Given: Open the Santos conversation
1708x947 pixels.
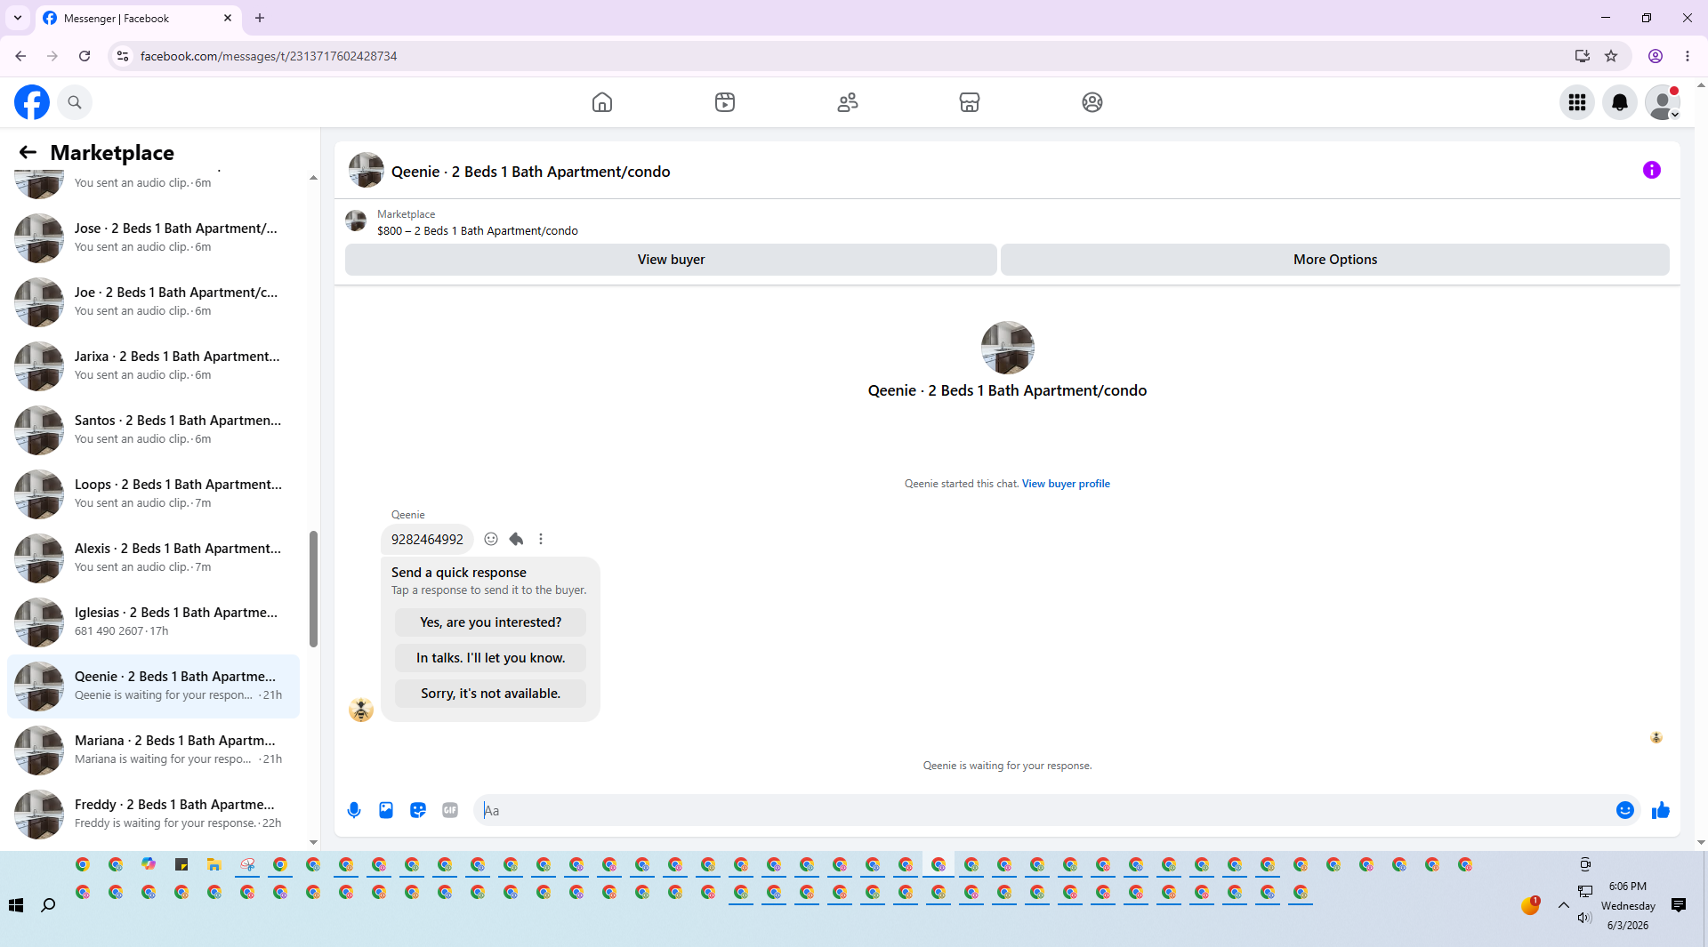Looking at the screenshot, I should tap(153, 430).
